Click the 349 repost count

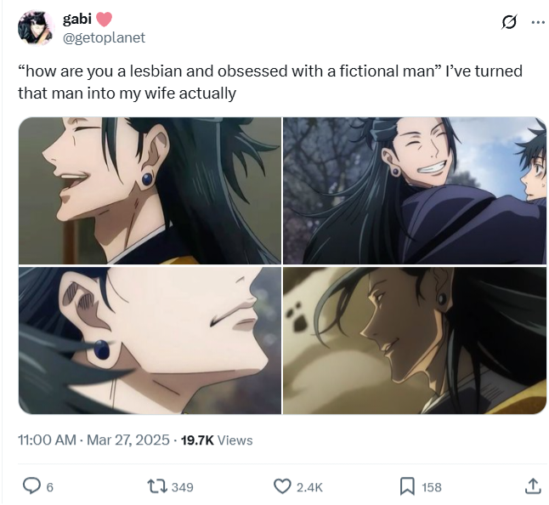[183, 487]
